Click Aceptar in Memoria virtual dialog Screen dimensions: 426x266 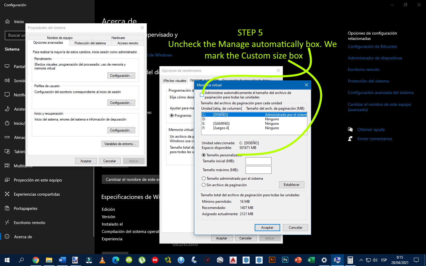pyautogui.click(x=267, y=228)
